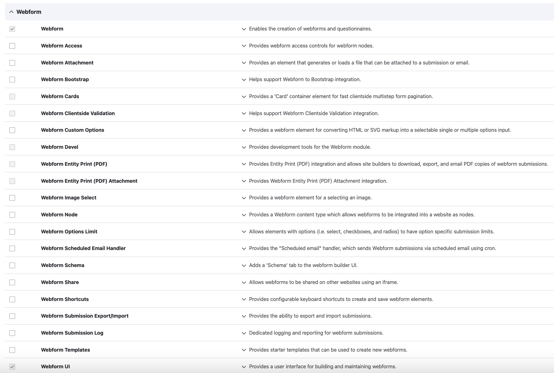The image size is (554, 373).
Task: Enable the Webform Schema checkbox
Action: pos(12,265)
